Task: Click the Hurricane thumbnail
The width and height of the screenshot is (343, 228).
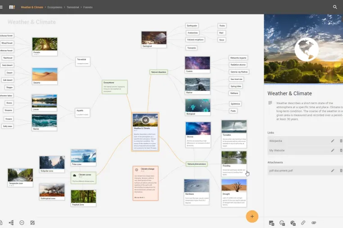Action: coord(196,186)
